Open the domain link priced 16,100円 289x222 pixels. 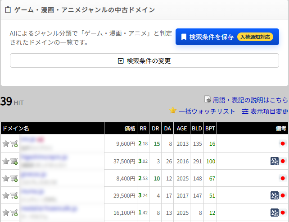click(49, 208)
